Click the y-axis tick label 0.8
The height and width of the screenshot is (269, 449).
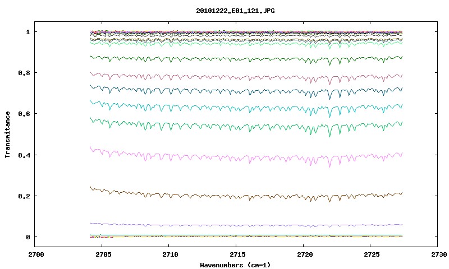[24, 73]
